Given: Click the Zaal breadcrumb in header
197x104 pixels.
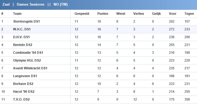Looking at the screenshot, I should pos(6,5).
